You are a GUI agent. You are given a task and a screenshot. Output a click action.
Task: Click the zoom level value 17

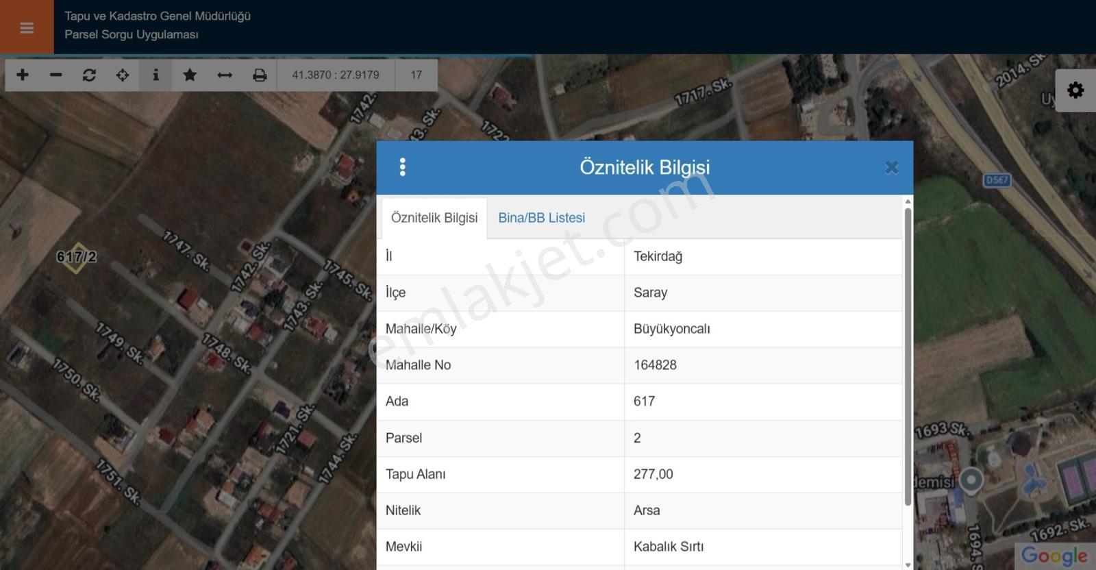[416, 75]
